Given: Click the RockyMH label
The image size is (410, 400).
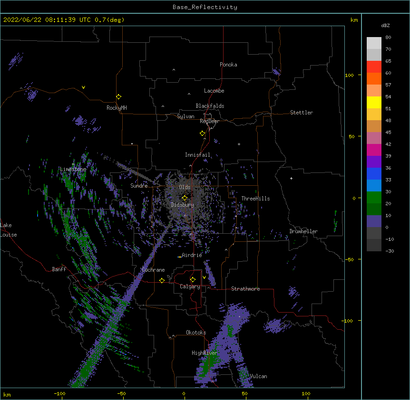Looking at the screenshot, I should click(x=117, y=108).
